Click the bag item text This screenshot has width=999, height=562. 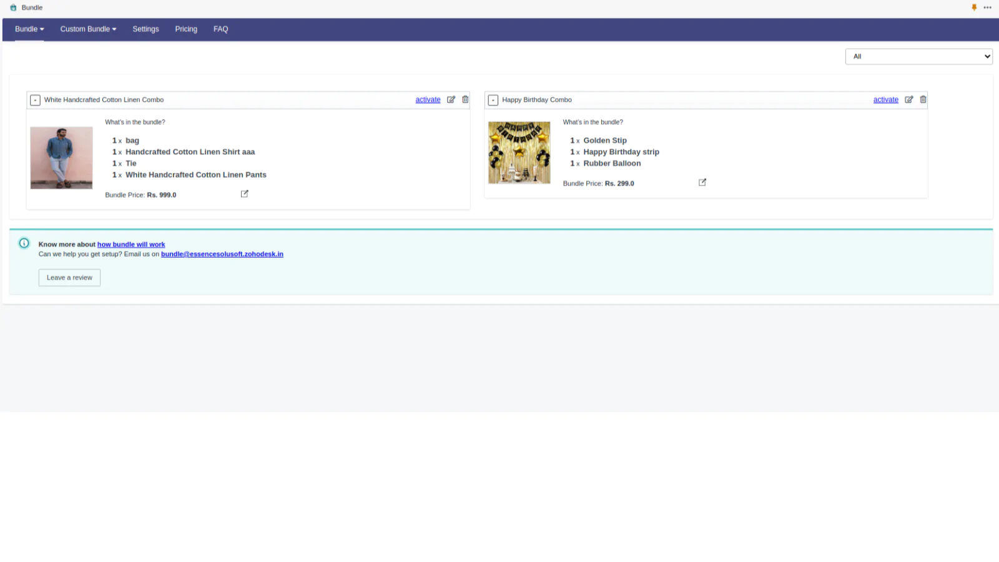click(132, 140)
